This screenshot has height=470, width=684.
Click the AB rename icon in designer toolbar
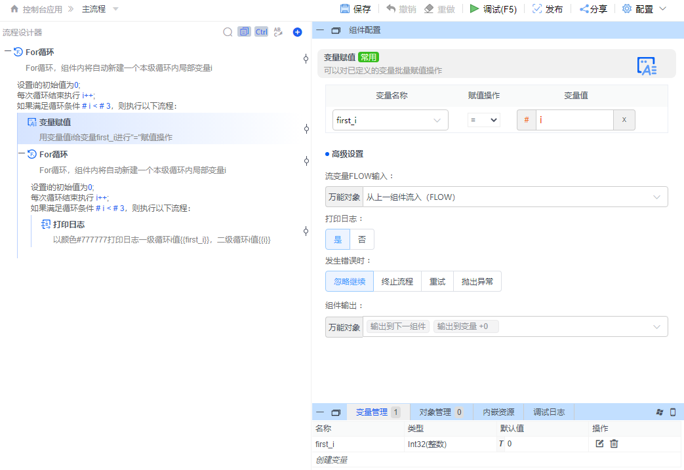[278, 32]
